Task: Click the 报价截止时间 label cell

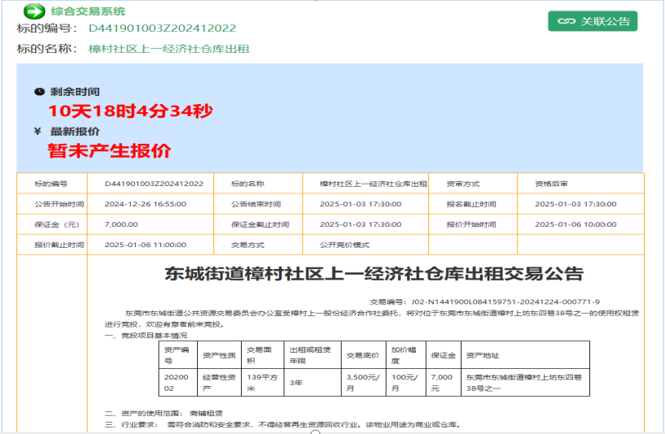Action: [x=52, y=245]
